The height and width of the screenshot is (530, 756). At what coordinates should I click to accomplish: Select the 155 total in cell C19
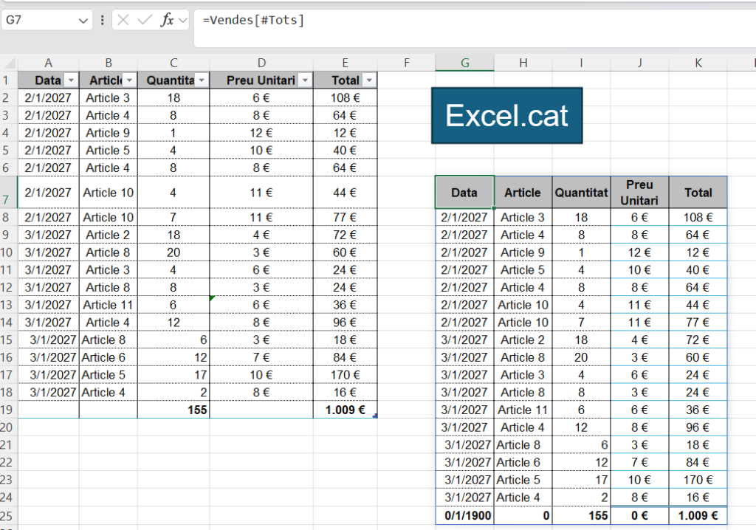[x=173, y=410]
